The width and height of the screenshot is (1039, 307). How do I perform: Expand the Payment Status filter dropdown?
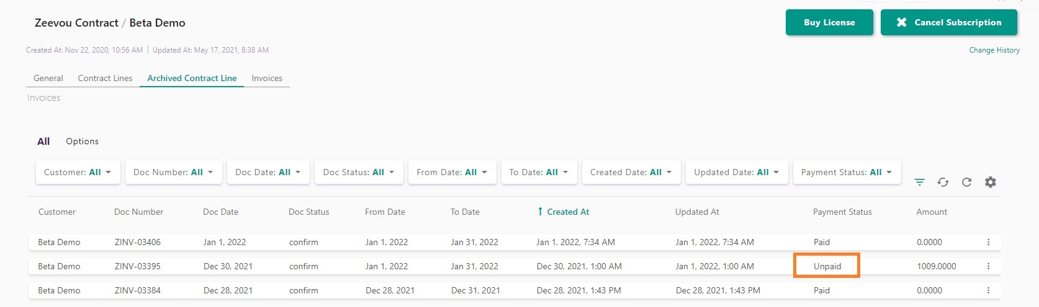847,172
